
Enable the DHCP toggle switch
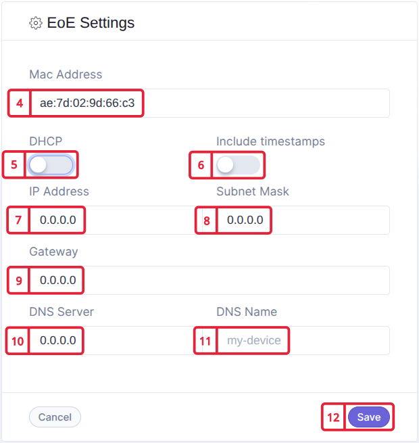[51, 165]
